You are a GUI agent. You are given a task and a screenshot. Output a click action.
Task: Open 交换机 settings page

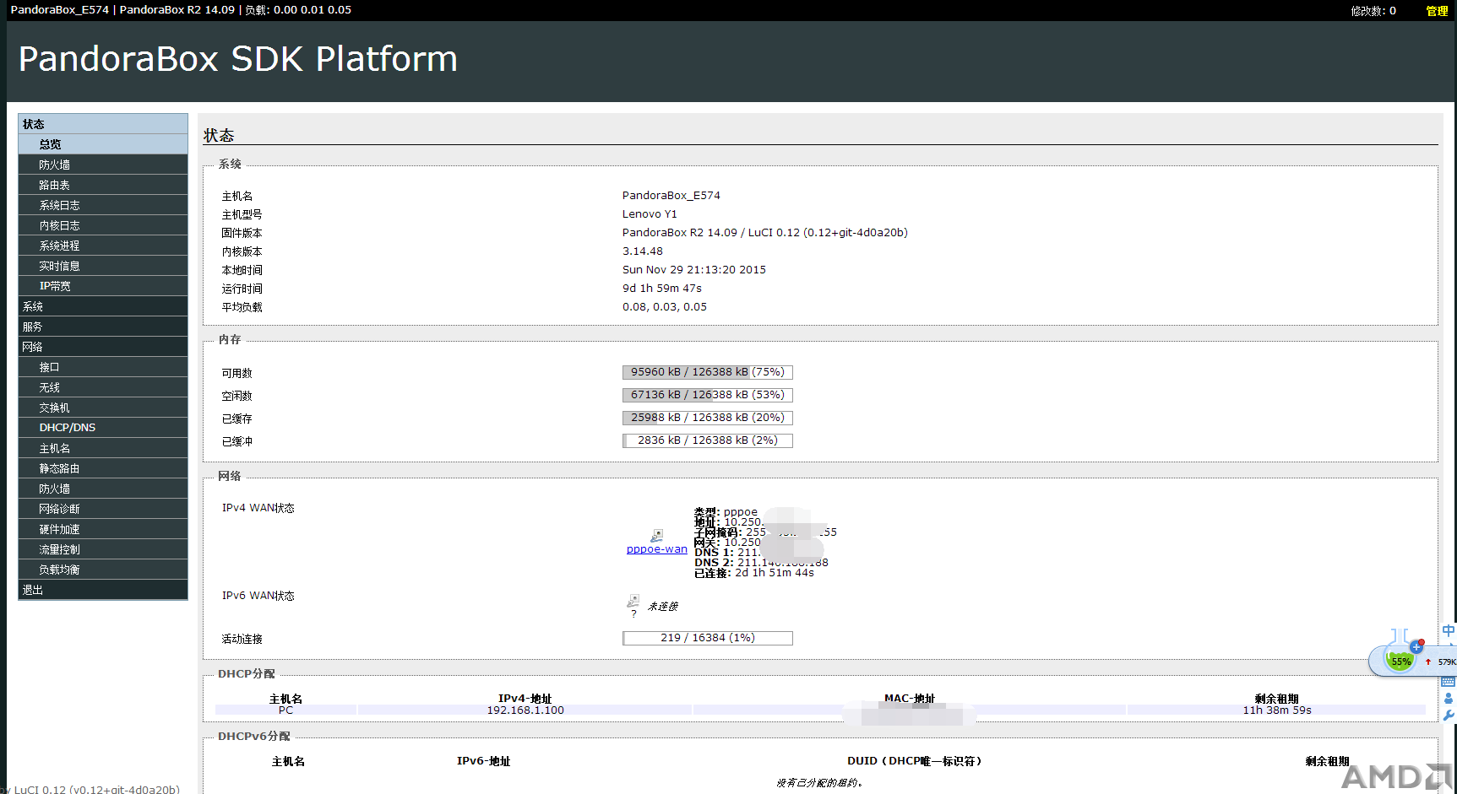pyautogui.click(x=103, y=408)
